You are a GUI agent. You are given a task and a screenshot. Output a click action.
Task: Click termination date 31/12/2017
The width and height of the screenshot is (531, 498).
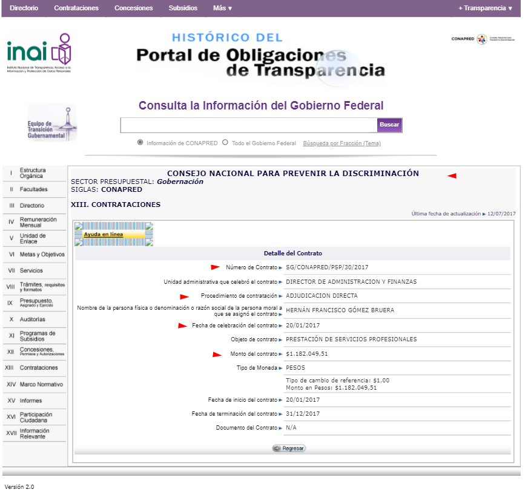(x=302, y=414)
